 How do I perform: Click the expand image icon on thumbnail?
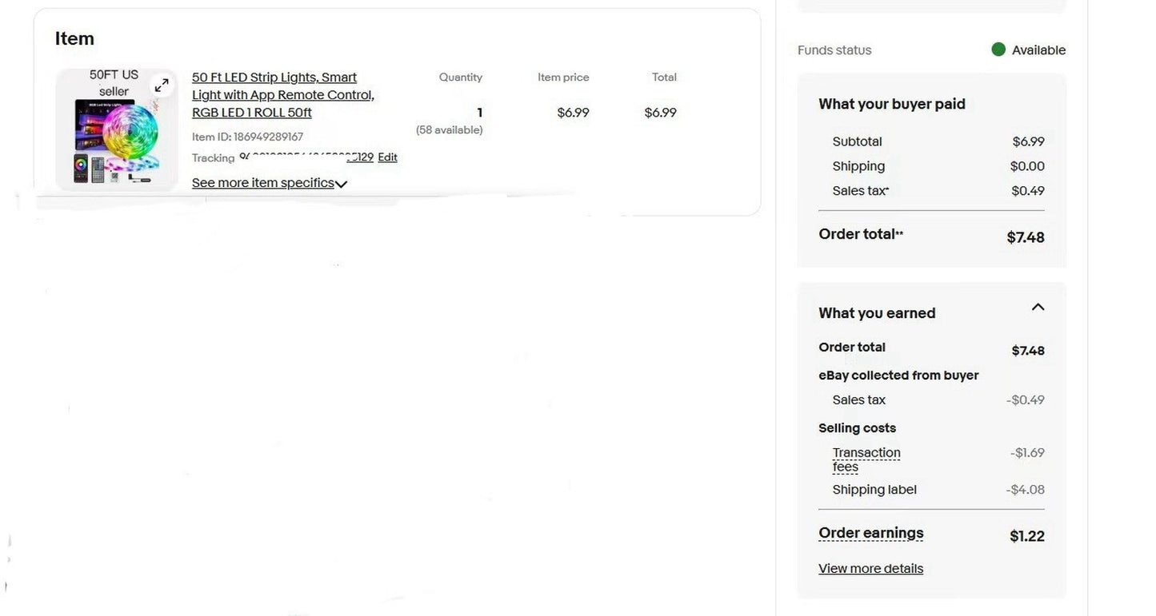[162, 85]
